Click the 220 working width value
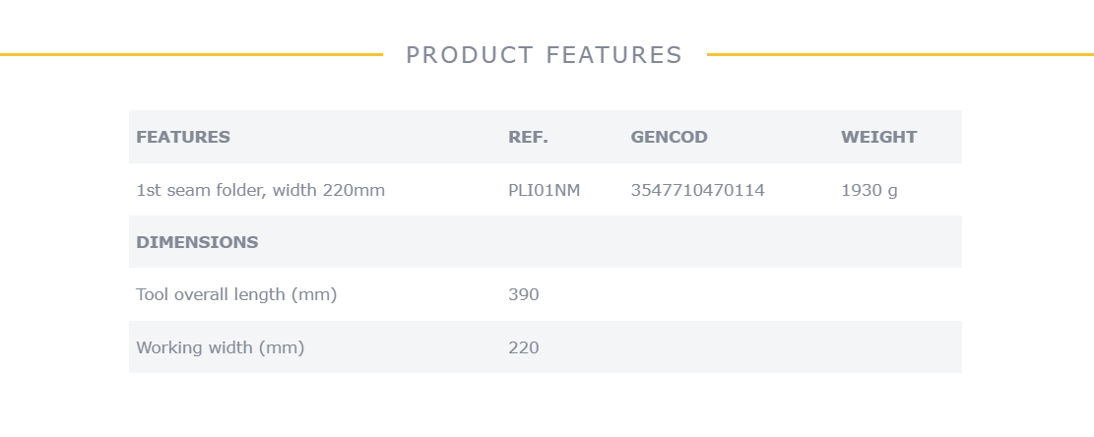Viewport: 1094px width, 437px height. [523, 347]
